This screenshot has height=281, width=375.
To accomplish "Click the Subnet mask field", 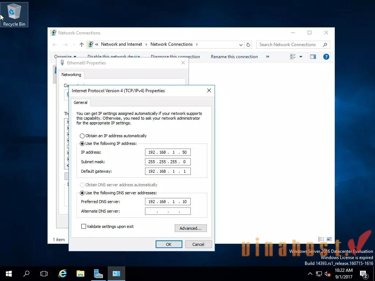I will (168, 162).
